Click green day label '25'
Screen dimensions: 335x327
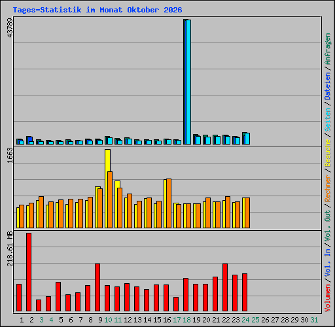pyautogui.click(x=255, y=320)
